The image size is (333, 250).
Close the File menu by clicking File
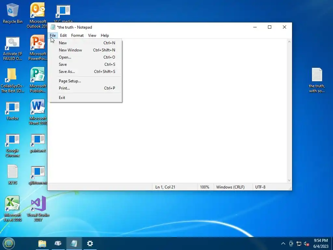click(53, 35)
